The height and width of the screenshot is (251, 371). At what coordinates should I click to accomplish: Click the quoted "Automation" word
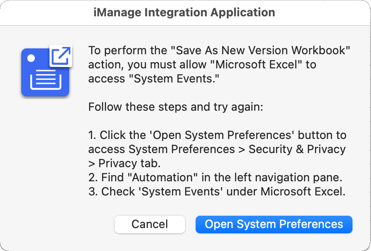point(159,177)
